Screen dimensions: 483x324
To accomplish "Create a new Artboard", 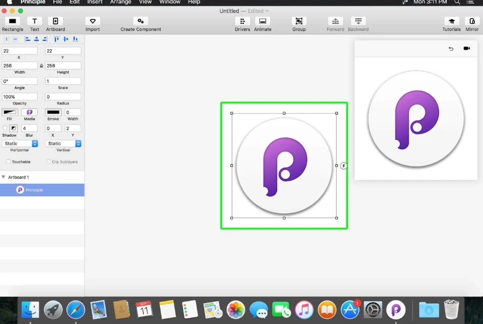I will pyautogui.click(x=55, y=21).
